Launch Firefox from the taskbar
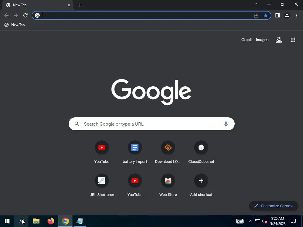Image resolution: width=303 pixels, height=227 pixels. click(x=51, y=221)
